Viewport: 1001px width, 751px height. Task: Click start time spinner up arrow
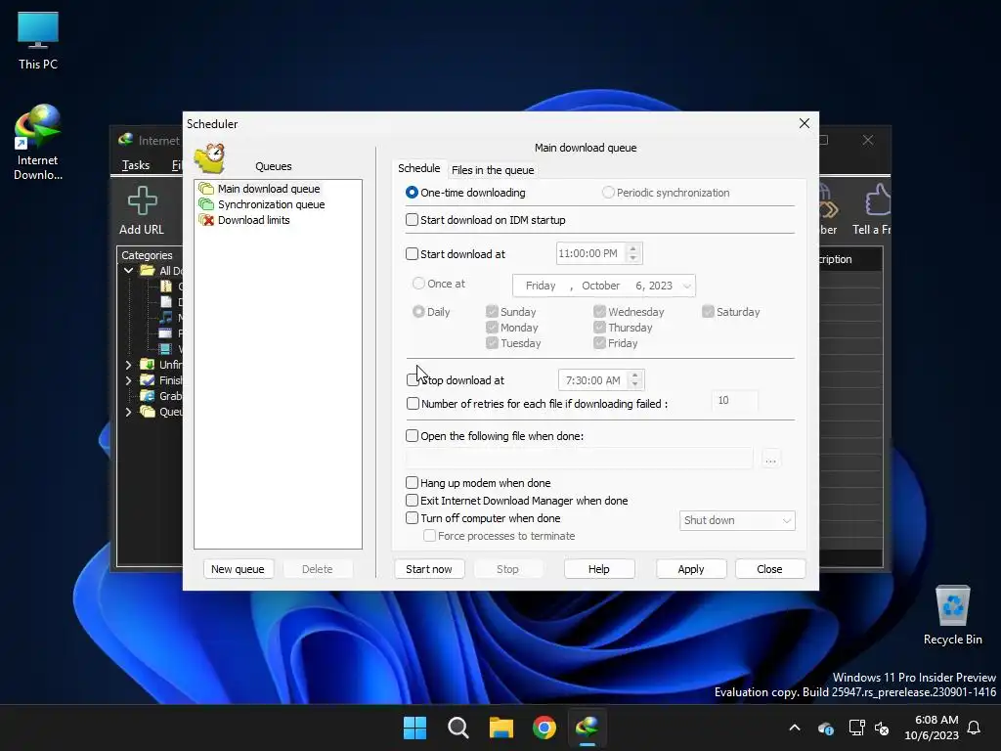point(632,249)
